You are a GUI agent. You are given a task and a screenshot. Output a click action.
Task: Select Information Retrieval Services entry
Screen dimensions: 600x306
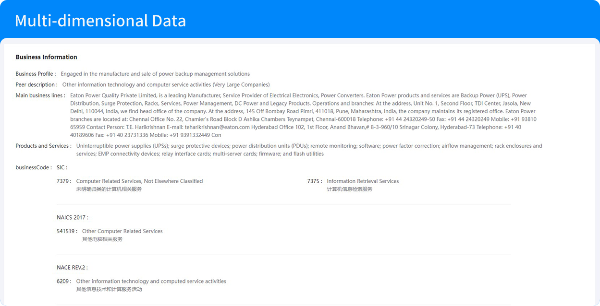click(x=363, y=181)
